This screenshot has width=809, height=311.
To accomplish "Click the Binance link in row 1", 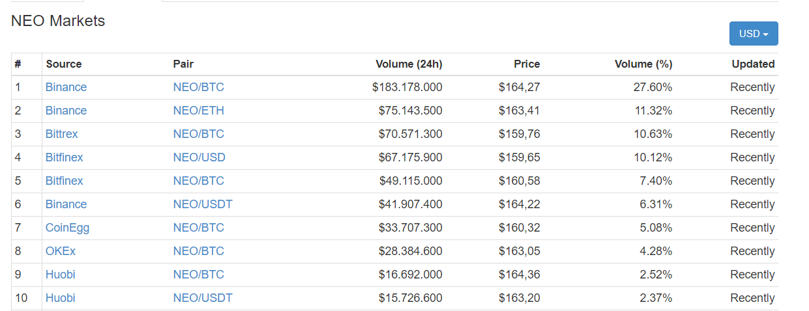I will tap(66, 87).
